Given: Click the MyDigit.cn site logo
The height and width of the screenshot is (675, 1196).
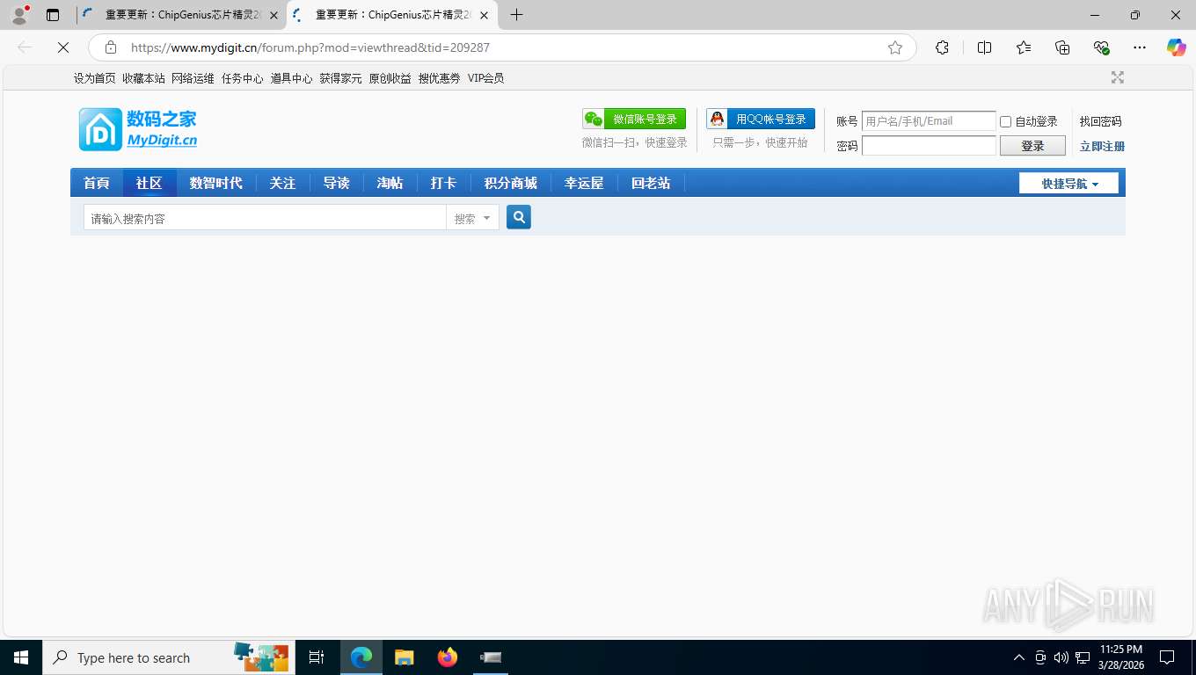Looking at the screenshot, I should pyautogui.click(x=138, y=129).
